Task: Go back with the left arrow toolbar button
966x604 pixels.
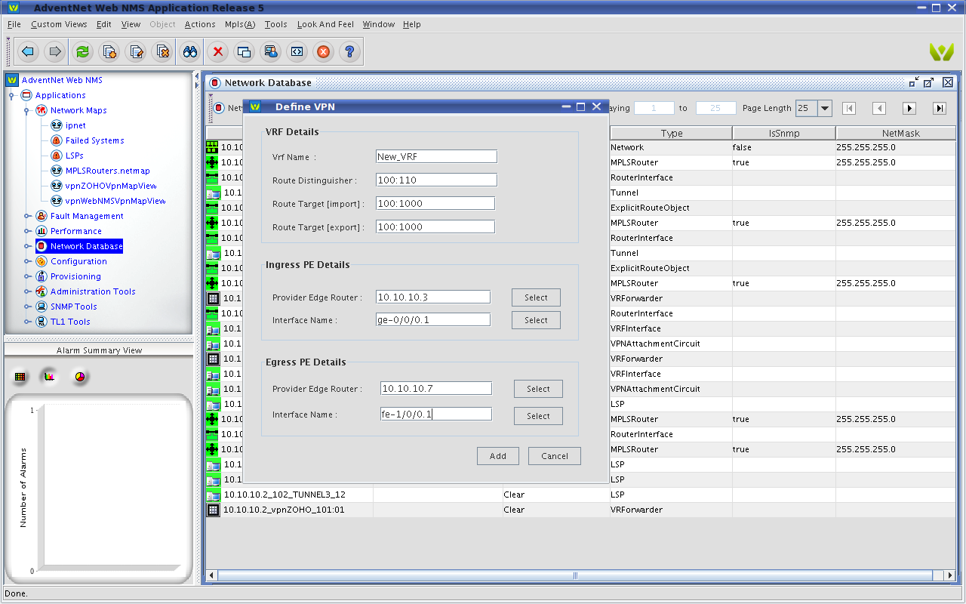Action: pyautogui.click(x=28, y=52)
